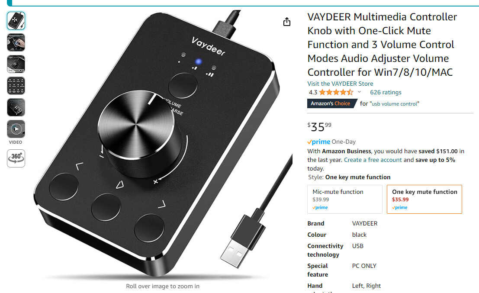
Task: Play the product video thumbnail
Action: [x=16, y=129]
